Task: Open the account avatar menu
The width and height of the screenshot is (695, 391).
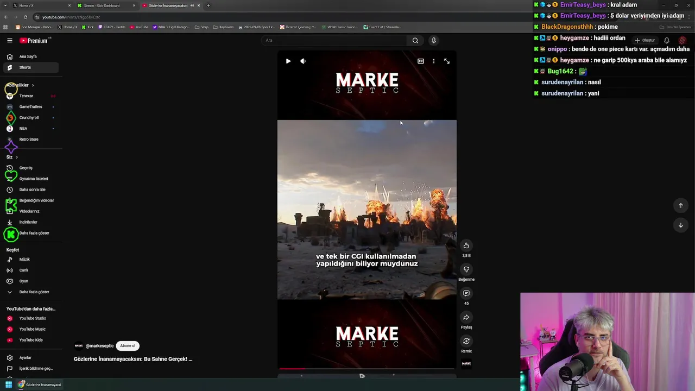Action: (683, 40)
